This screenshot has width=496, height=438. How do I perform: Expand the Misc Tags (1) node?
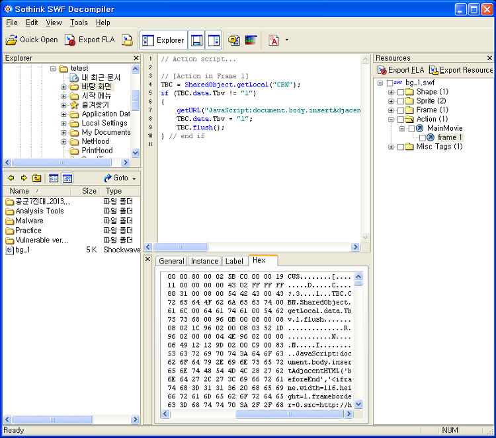391,147
